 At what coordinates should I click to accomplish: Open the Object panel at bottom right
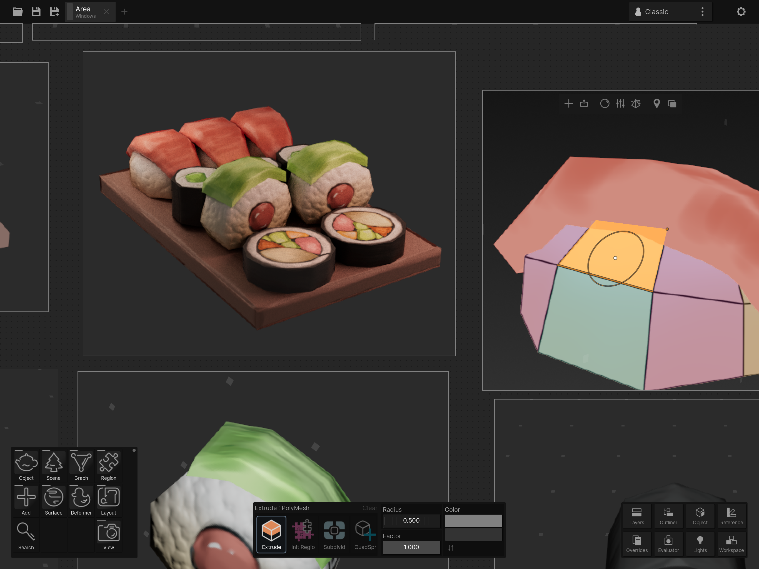[x=700, y=516]
